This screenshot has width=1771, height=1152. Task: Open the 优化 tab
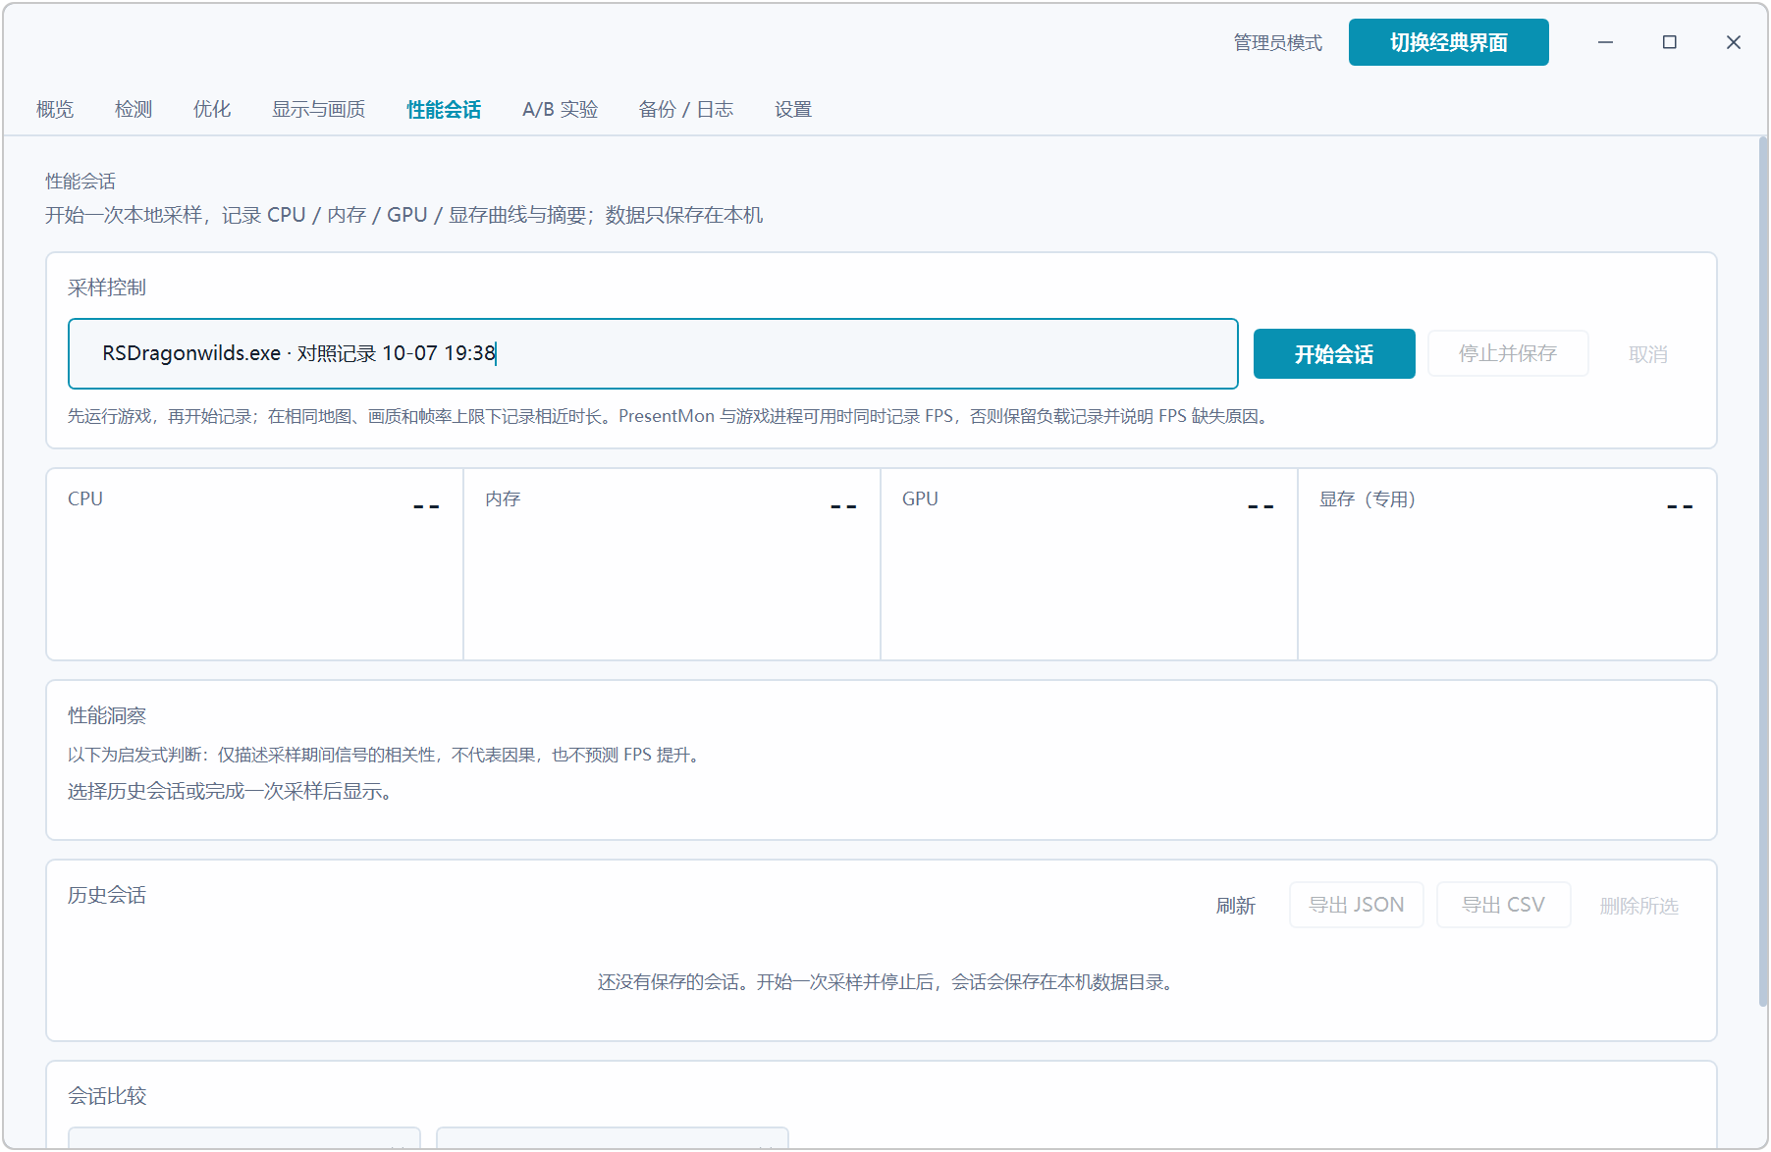[212, 109]
